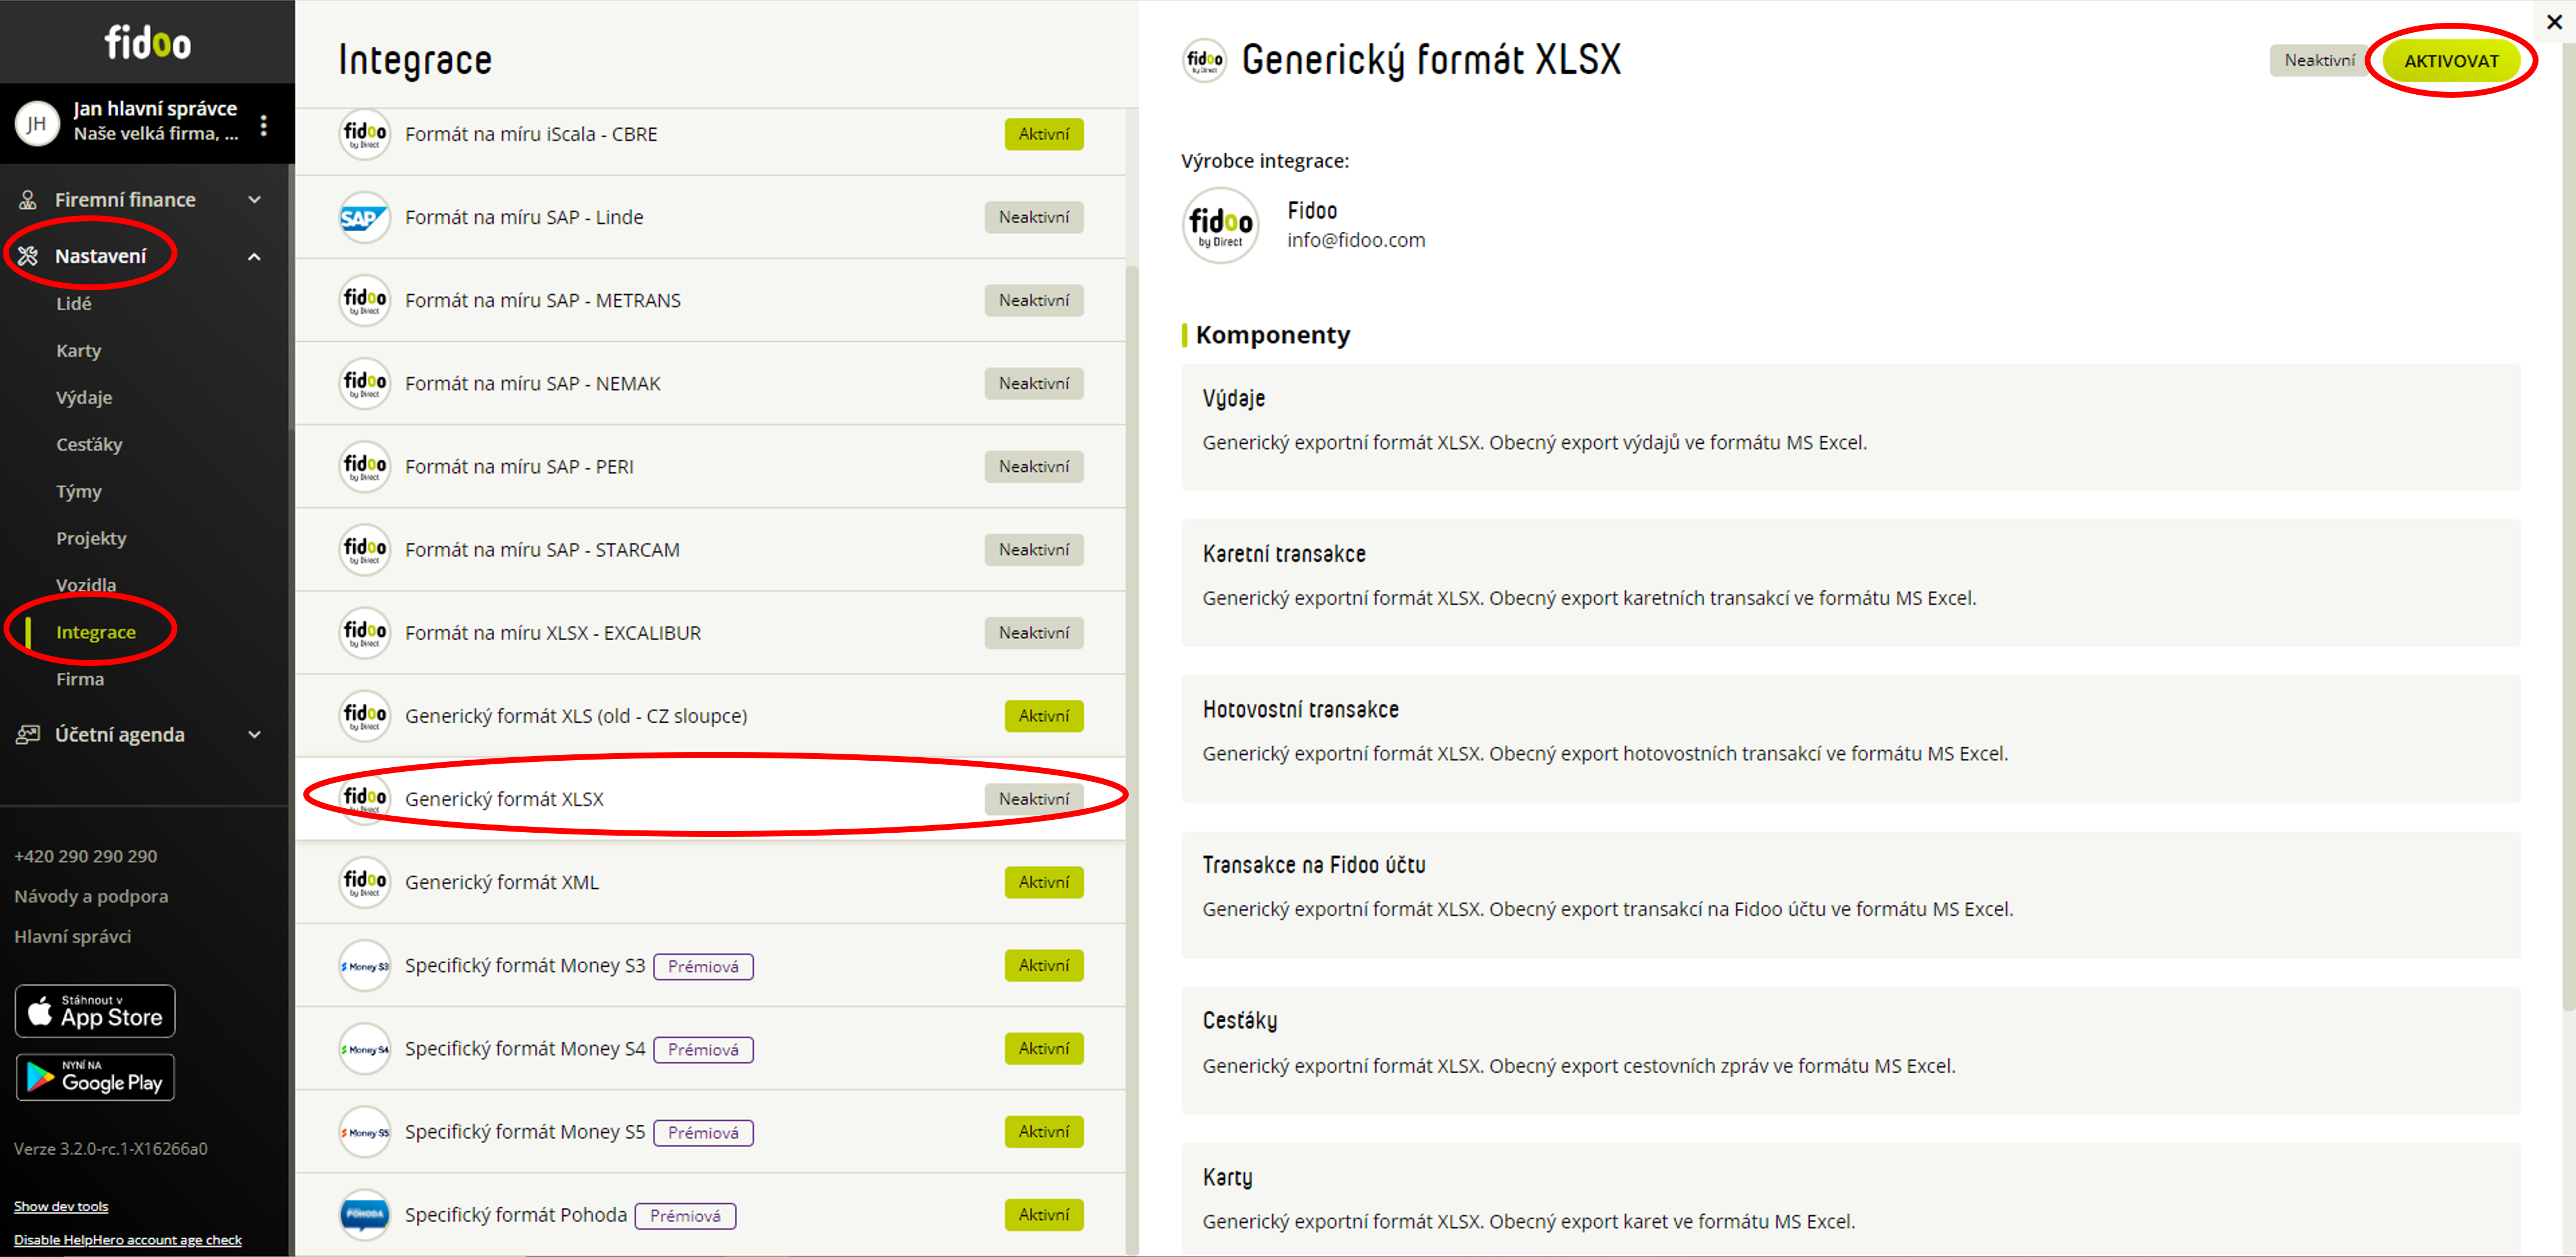Close the detail panel with X
Viewport: 2576px width, 1257px height.
click(2554, 21)
